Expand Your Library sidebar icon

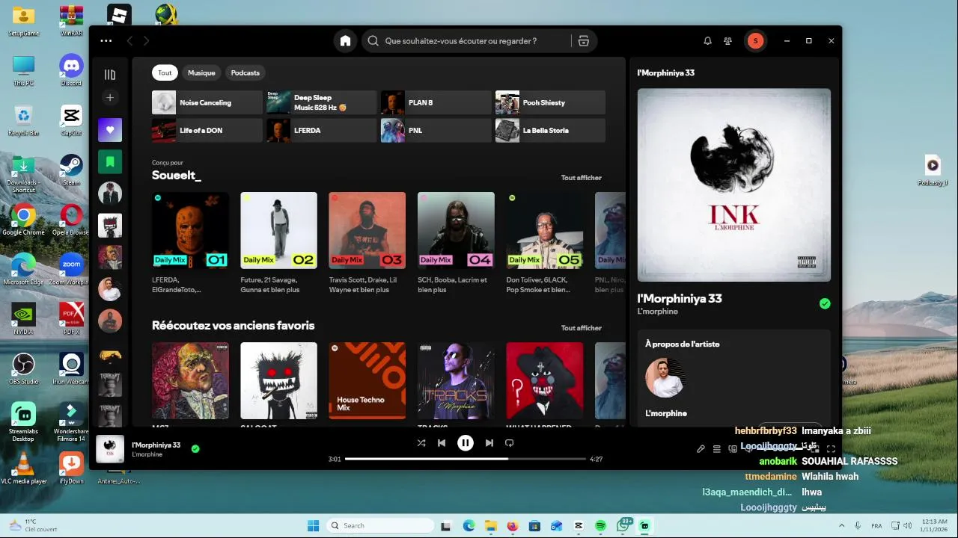click(110, 74)
